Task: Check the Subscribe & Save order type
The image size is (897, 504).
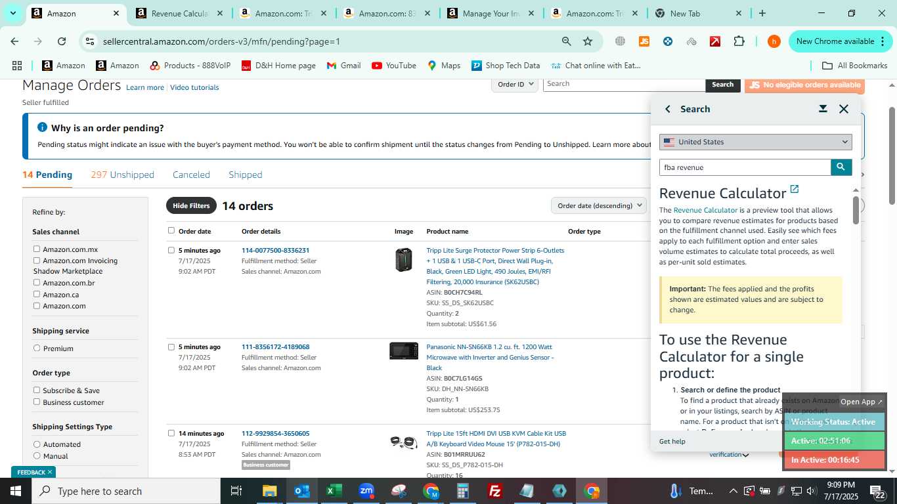Action: [x=37, y=390]
